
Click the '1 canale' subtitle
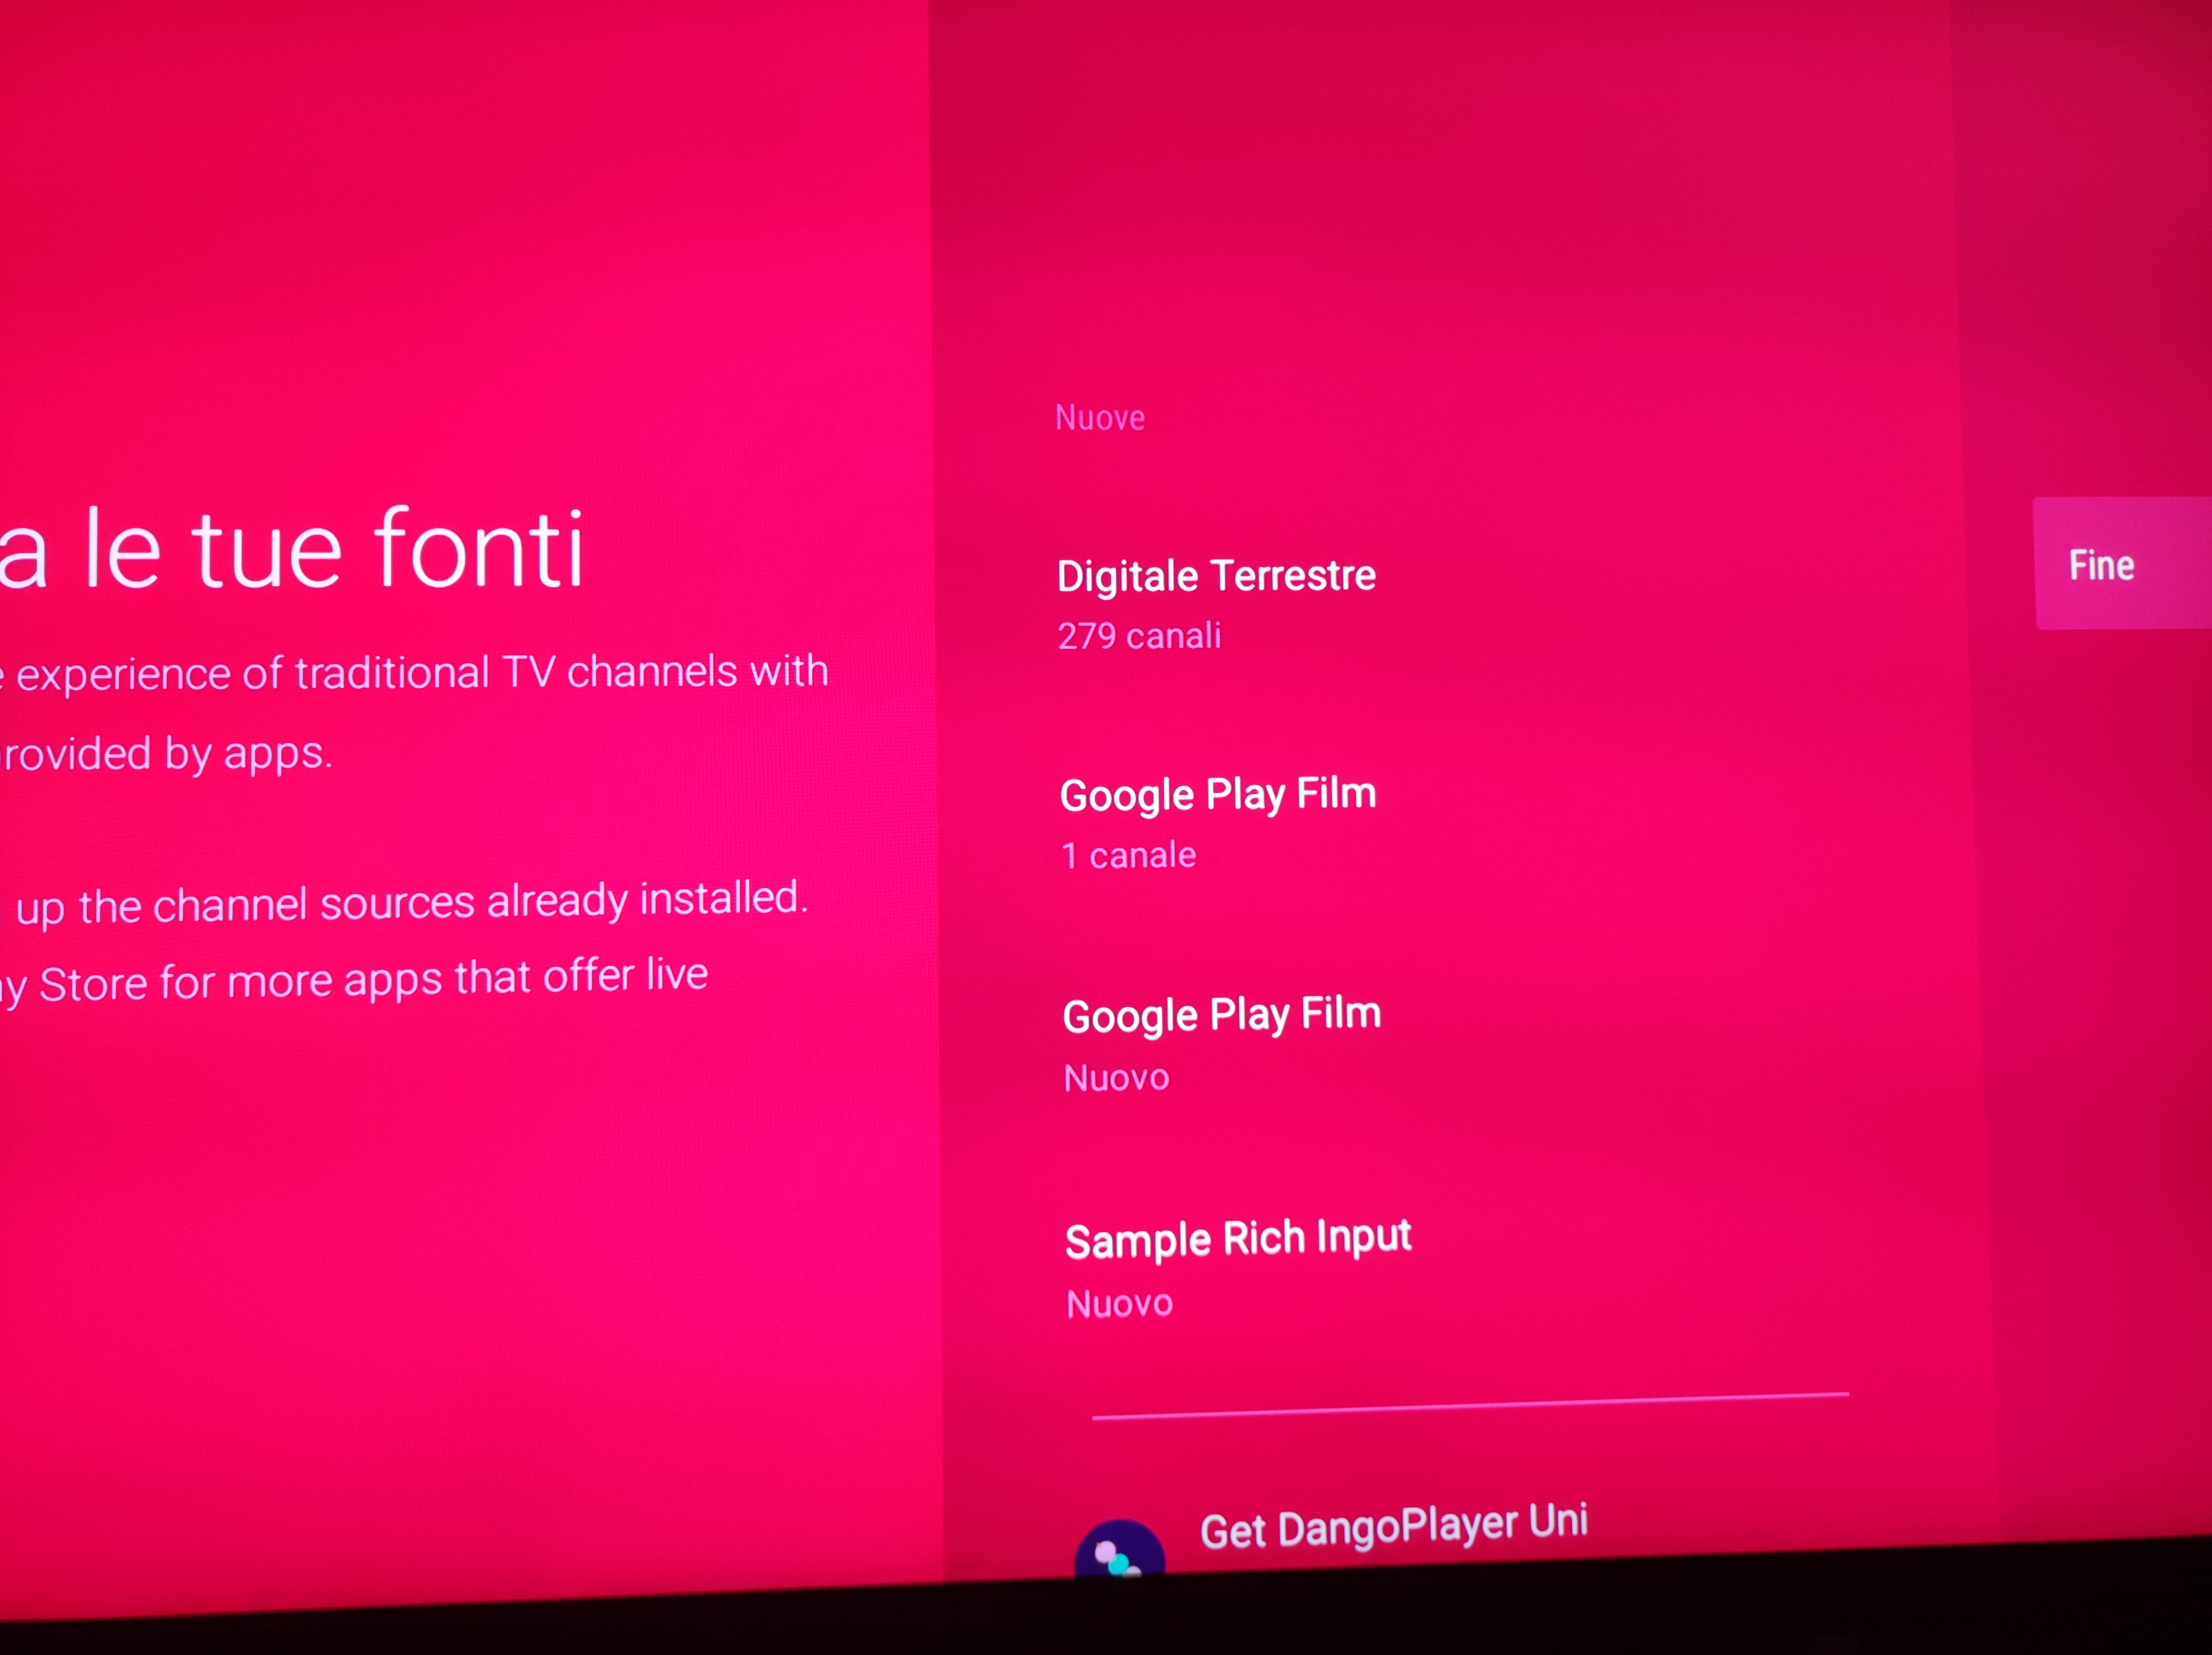click(1128, 856)
